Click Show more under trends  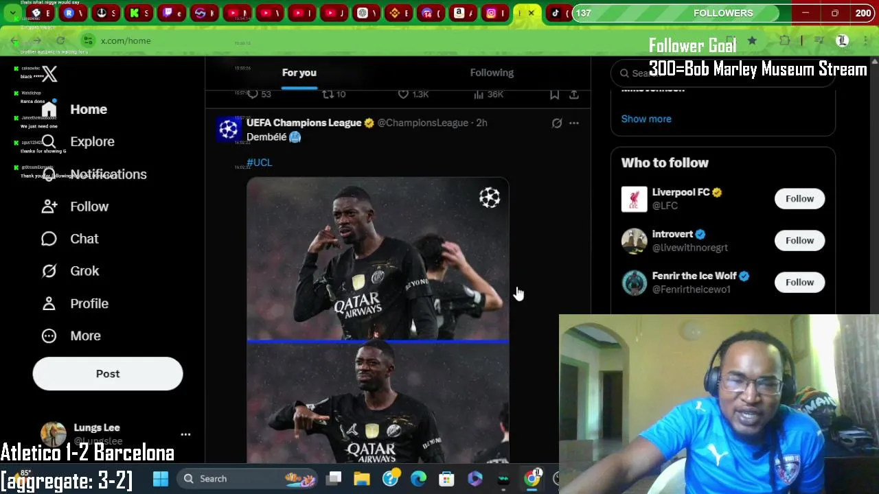(646, 119)
